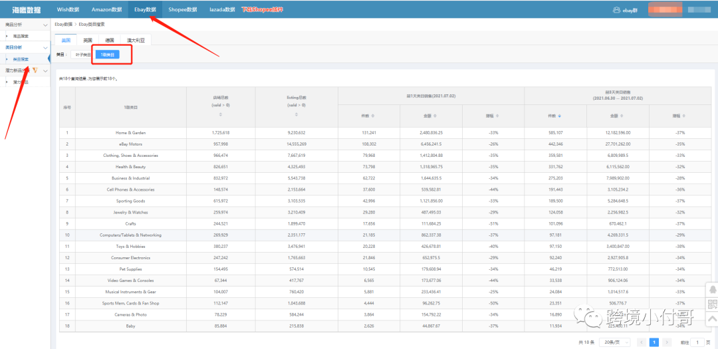
Task: Select the 1级类目 category option
Action: tap(107, 55)
